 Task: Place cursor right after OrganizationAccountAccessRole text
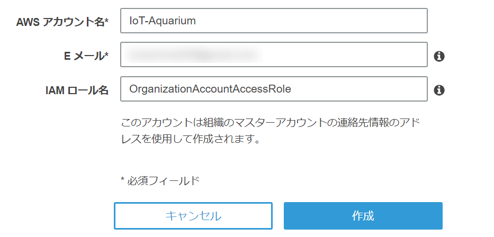click(x=292, y=89)
